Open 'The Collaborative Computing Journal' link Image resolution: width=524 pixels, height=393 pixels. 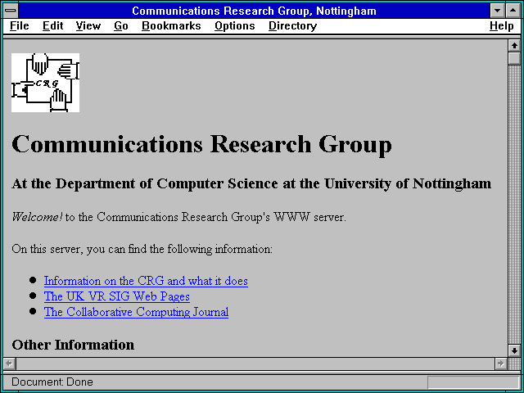(x=137, y=312)
